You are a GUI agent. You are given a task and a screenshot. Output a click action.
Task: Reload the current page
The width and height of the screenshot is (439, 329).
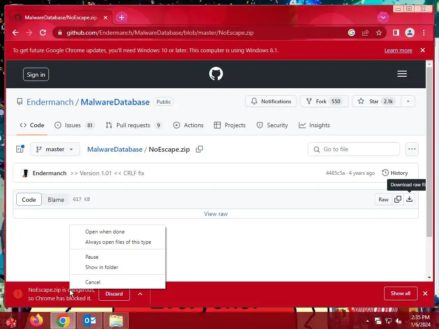pos(43,33)
